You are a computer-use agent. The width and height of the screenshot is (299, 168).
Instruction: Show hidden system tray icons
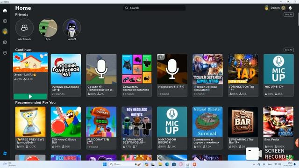[x=254, y=164]
